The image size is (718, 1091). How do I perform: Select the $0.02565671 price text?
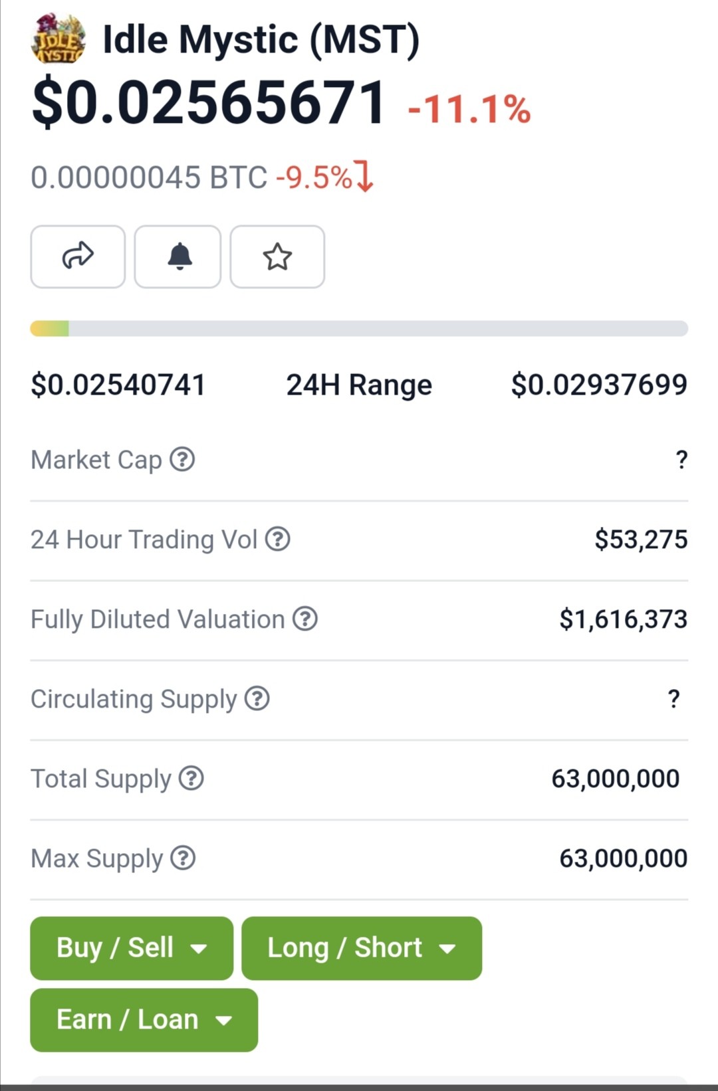point(209,102)
